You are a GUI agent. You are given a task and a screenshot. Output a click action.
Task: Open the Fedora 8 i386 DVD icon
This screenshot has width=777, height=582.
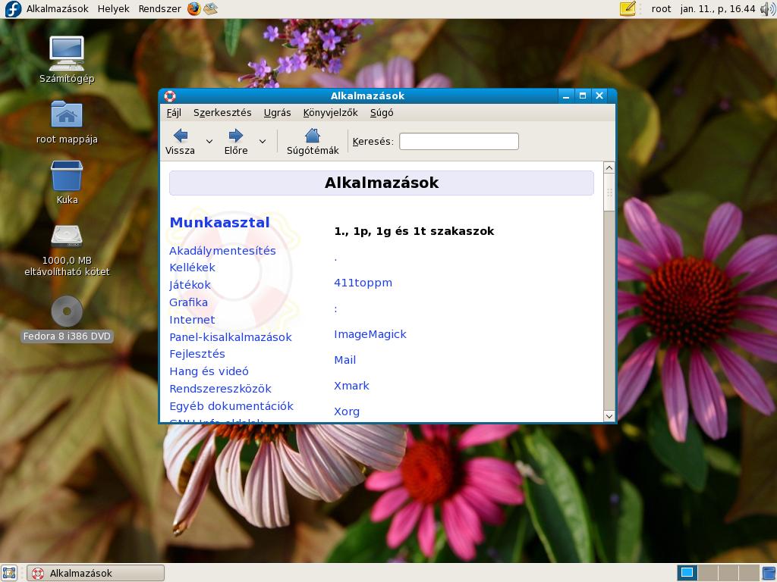[x=67, y=311]
